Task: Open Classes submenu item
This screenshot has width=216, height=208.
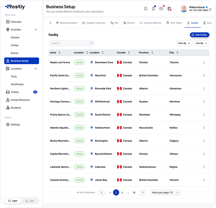Action: coord(15,37)
